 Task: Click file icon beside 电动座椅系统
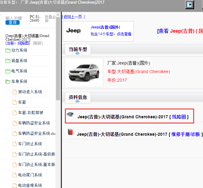point(15,186)
